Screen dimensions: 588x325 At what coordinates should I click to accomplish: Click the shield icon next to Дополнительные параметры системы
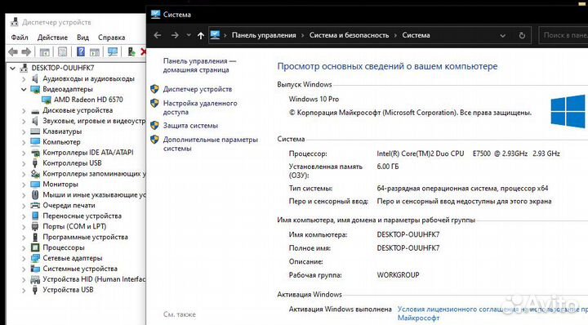154,140
